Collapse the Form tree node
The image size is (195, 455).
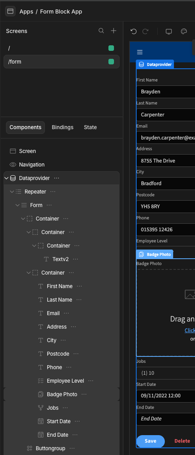tap(17, 205)
